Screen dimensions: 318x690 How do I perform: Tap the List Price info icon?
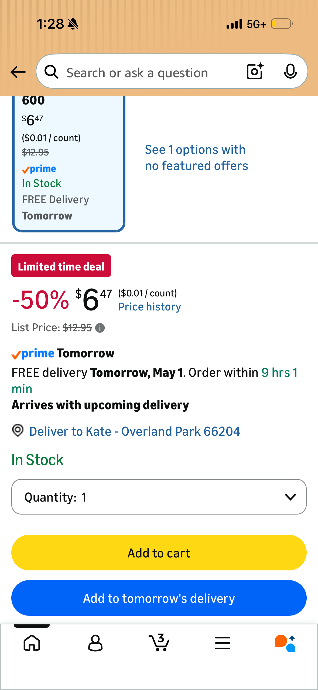[100, 328]
